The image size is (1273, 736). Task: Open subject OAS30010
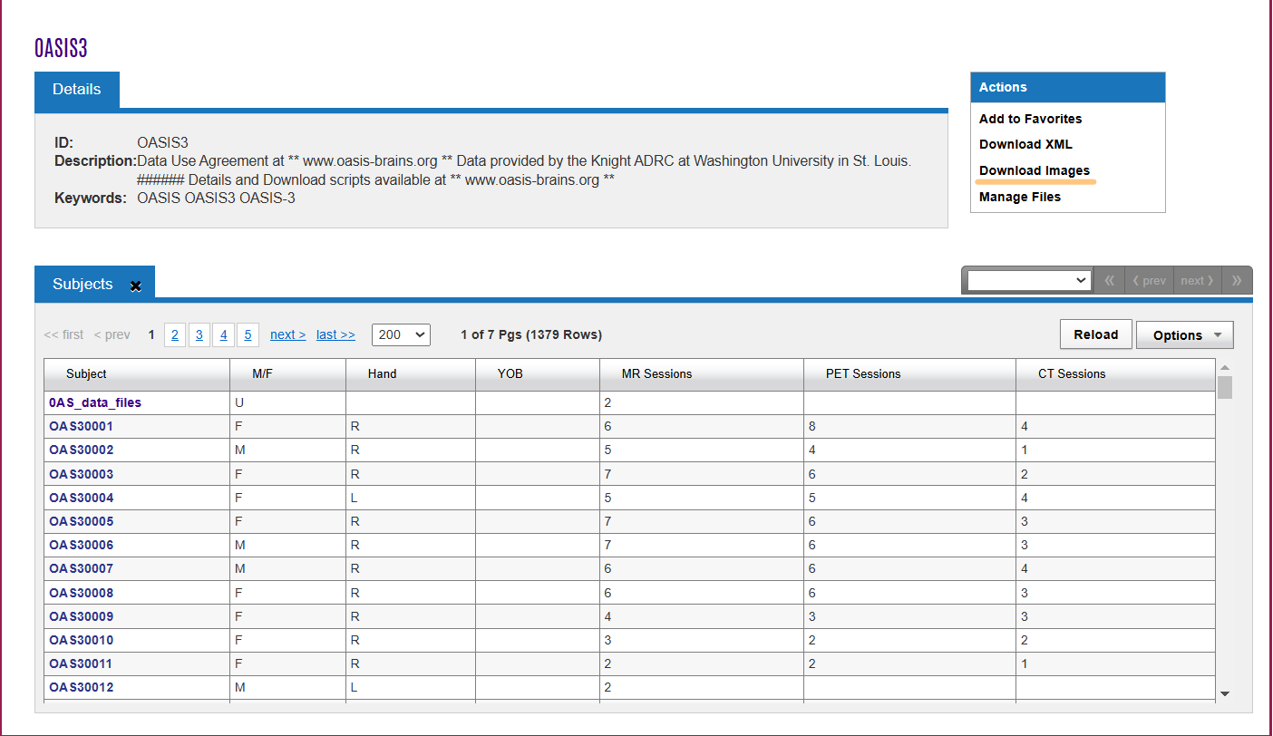pos(81,640)
